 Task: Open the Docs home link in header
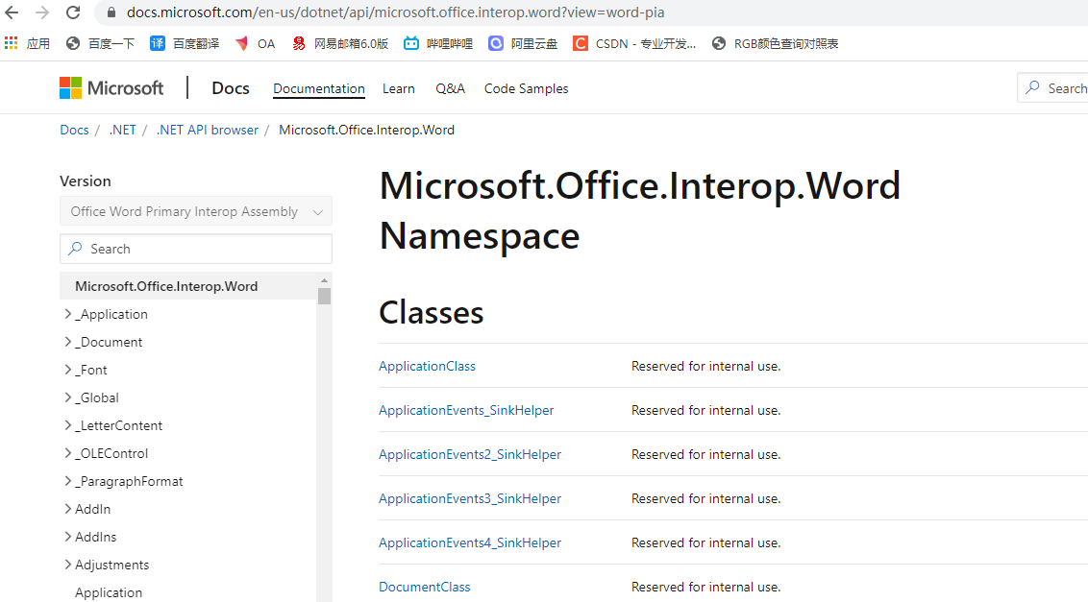coord(231,88)
